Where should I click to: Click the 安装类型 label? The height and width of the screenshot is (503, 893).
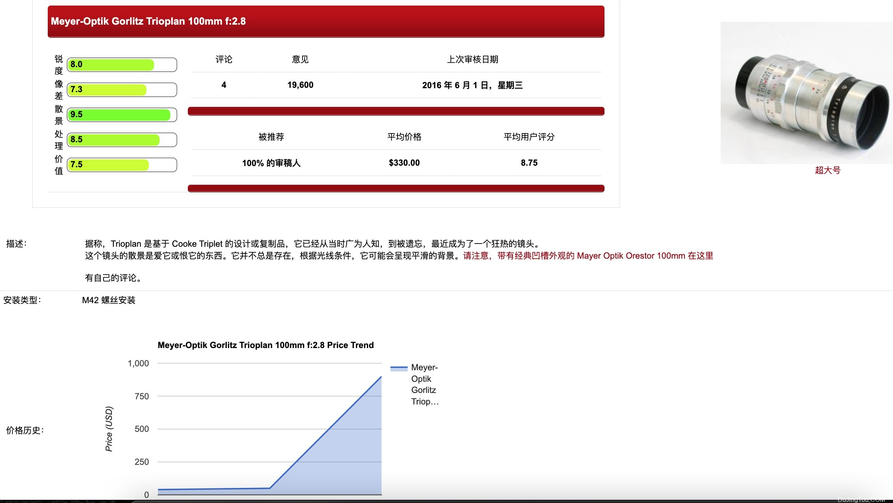[22, 300]
